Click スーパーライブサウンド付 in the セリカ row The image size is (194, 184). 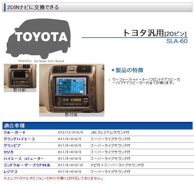point(110,152)
